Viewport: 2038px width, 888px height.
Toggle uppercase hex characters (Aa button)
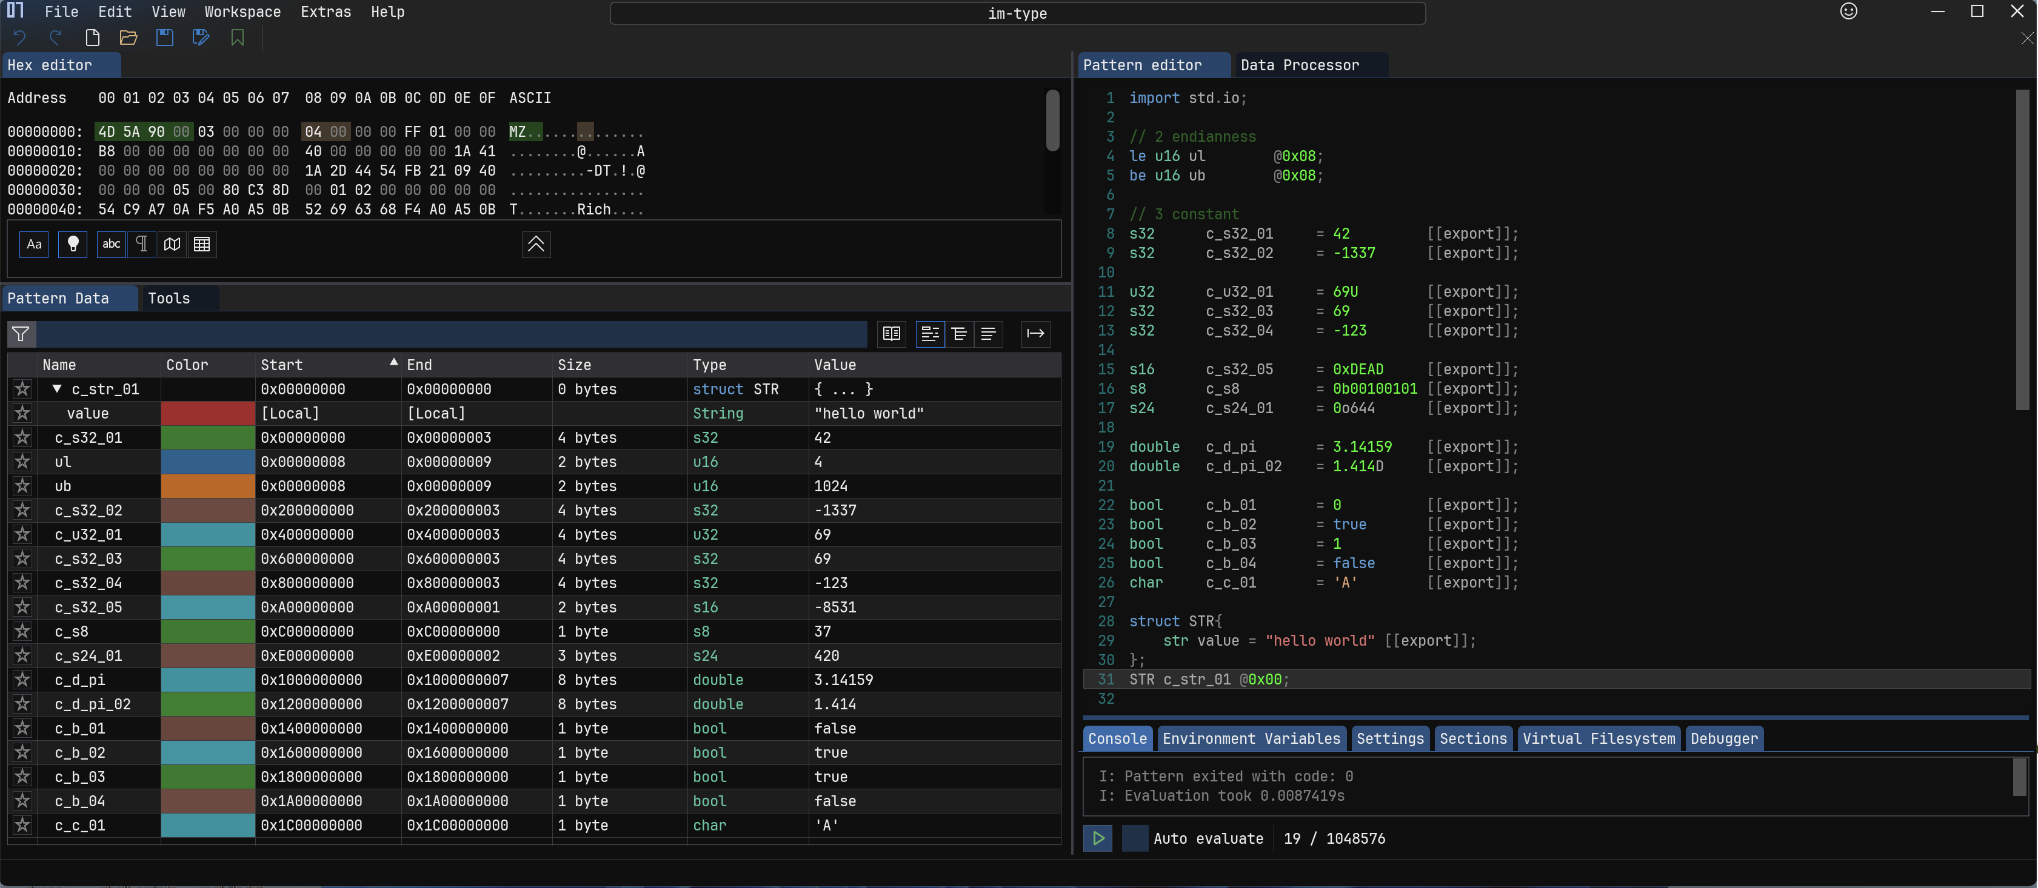click(x=34, y=244)
